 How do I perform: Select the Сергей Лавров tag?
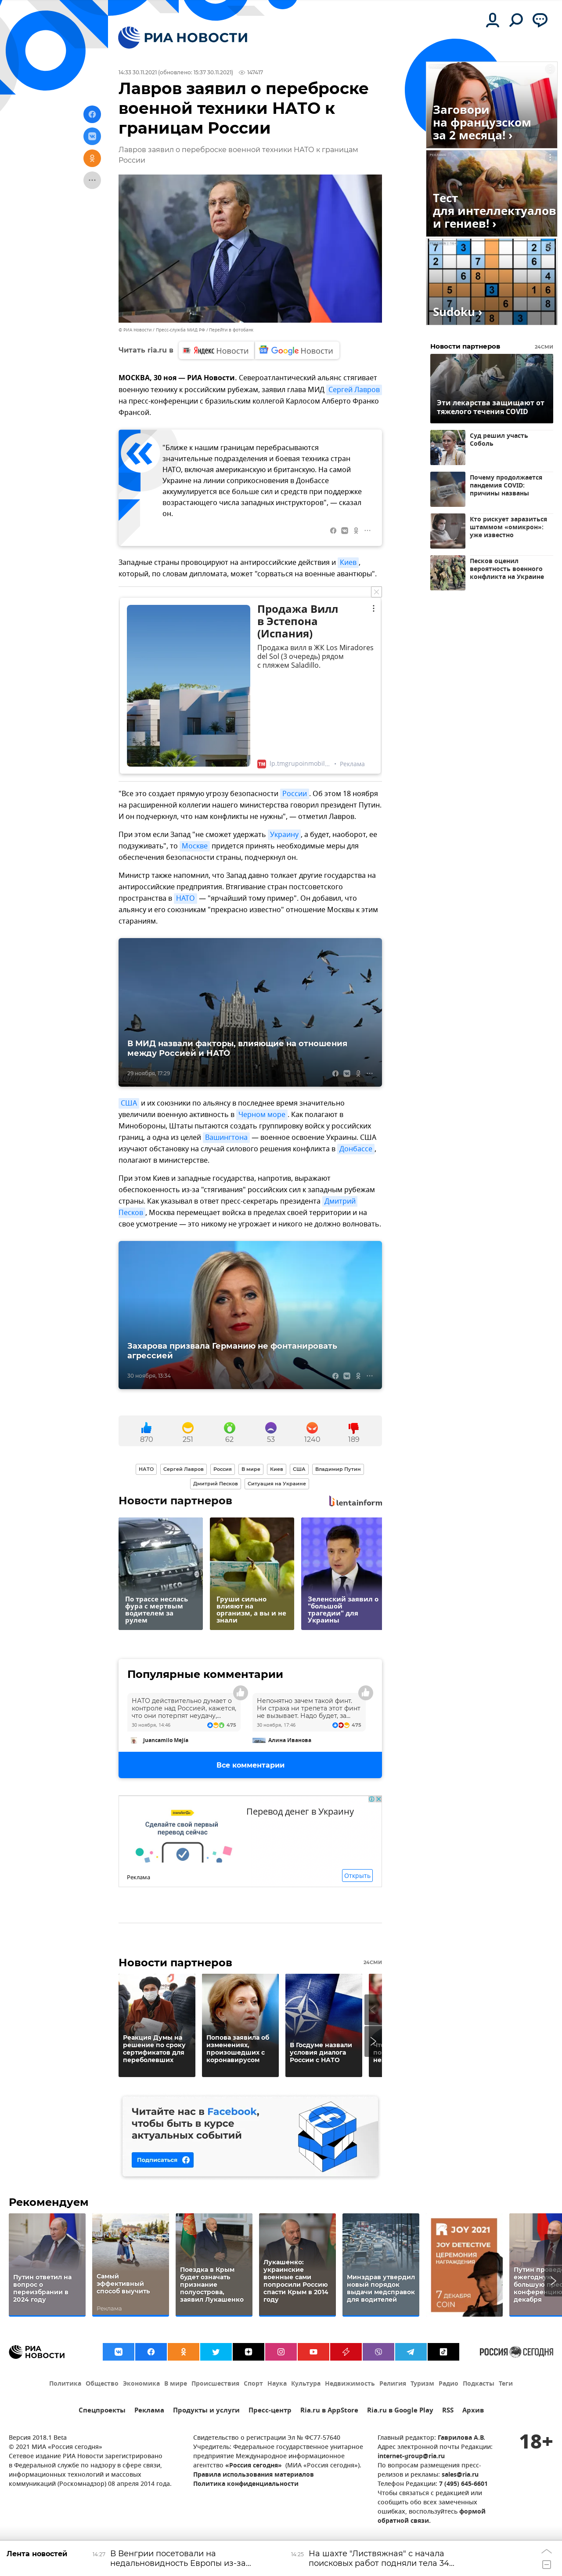(x=183, y=1469)
